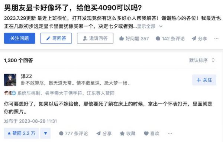Click the 关注问题 button
The height and width of the screenshot is (142, 223).
point(19,38)
